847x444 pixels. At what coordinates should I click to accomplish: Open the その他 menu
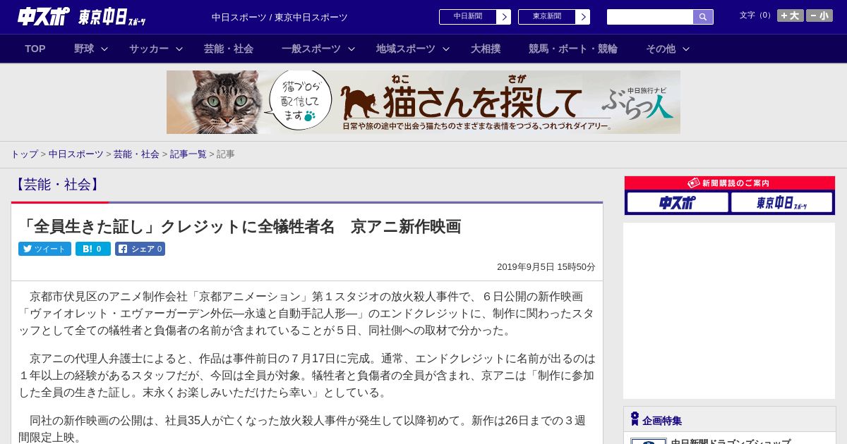[x=661, y=49]
